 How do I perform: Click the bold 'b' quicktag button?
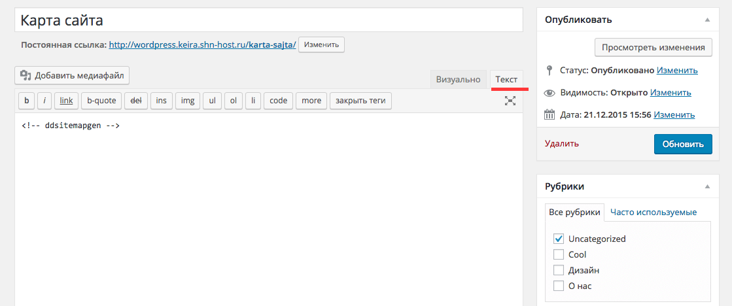tap(27, 101)
